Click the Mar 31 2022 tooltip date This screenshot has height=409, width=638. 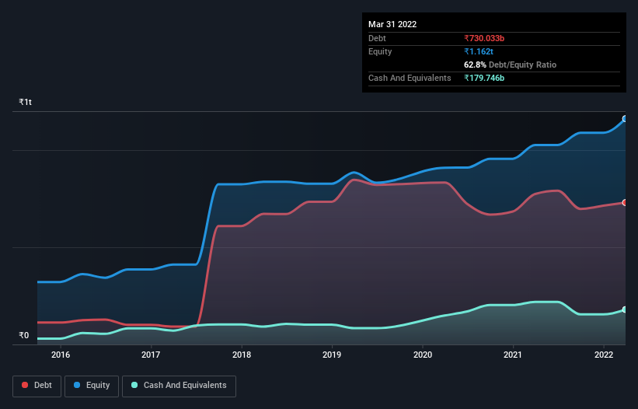[x=392, y=24]
